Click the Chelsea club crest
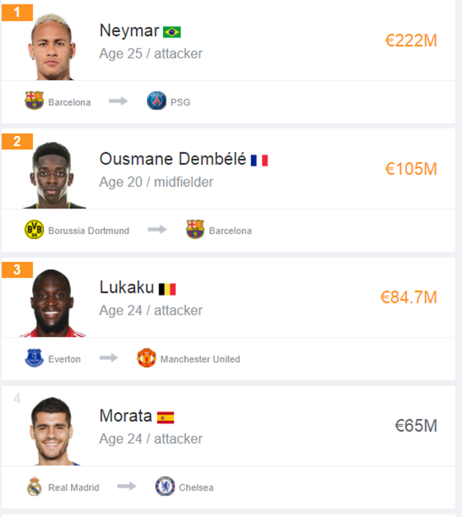 (165, 486)
